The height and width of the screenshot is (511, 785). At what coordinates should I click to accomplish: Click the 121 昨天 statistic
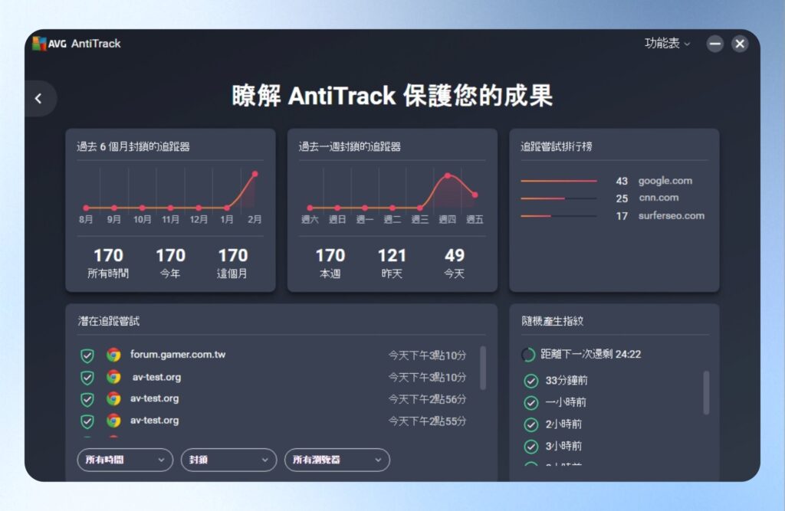coord(392,264)
